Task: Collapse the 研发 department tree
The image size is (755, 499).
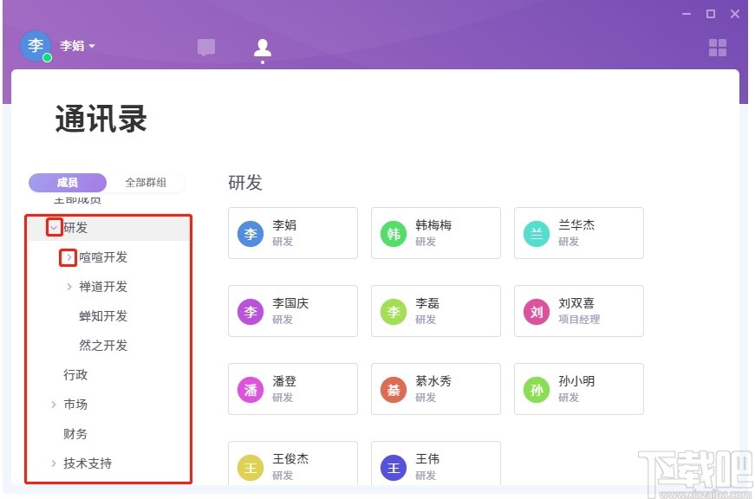Action: click(x=55, y=228)
